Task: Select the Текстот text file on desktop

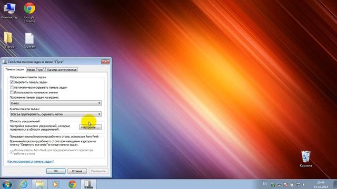Action: tap(29, 40)
